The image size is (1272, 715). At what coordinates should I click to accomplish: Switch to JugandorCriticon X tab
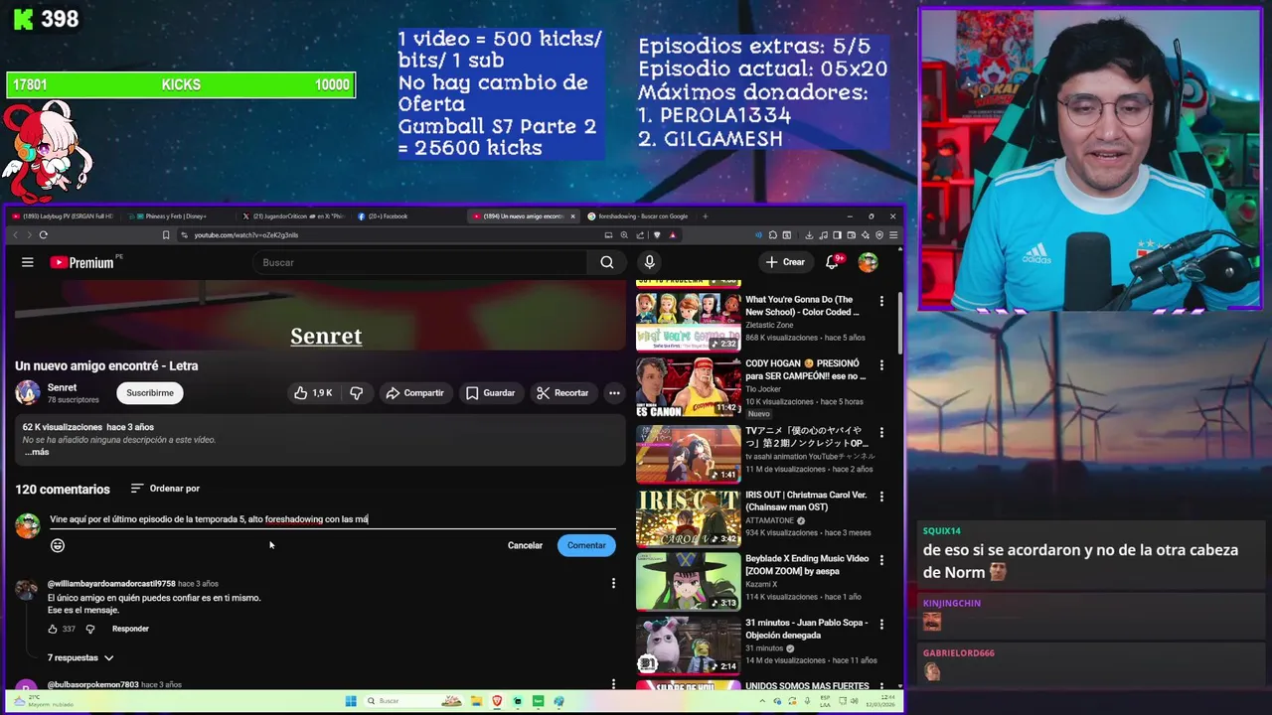point(293,216)
